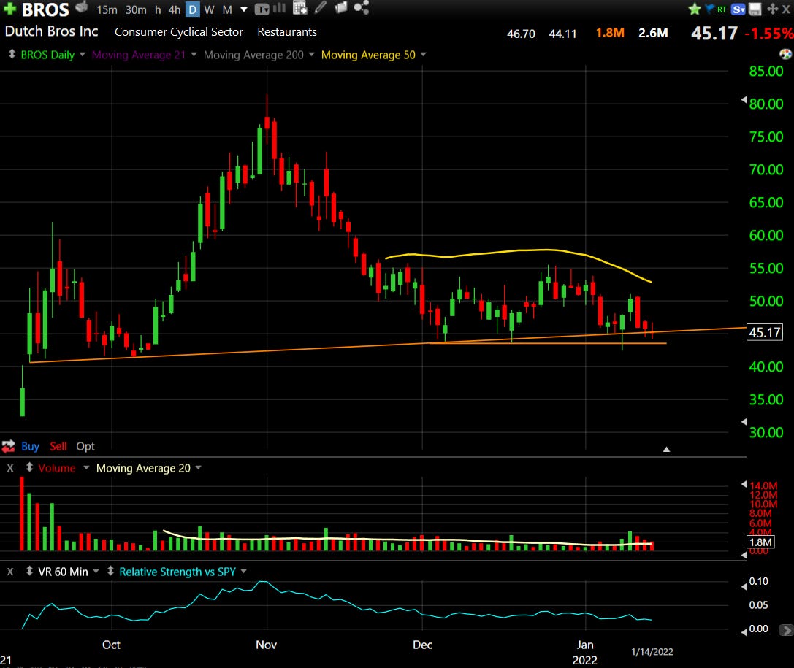Open the Moving Average 21 dropdown
This screenshot has width=794, height=668.
pyautogui.click(x=194, y=54)
